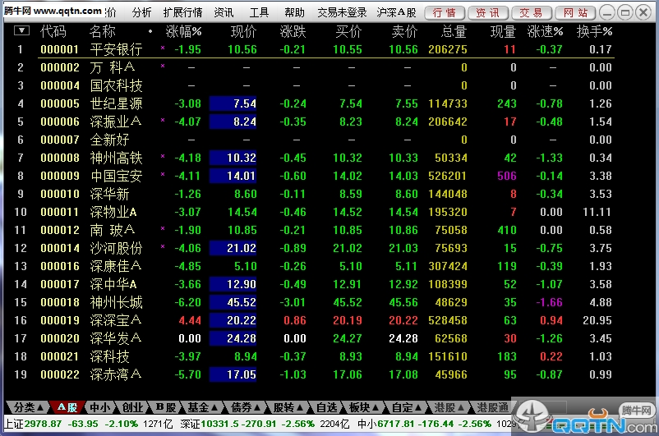Viewport: 659px width, 436px height.
Task: Click the 网站 button in title bar
Action: (575, 13)
